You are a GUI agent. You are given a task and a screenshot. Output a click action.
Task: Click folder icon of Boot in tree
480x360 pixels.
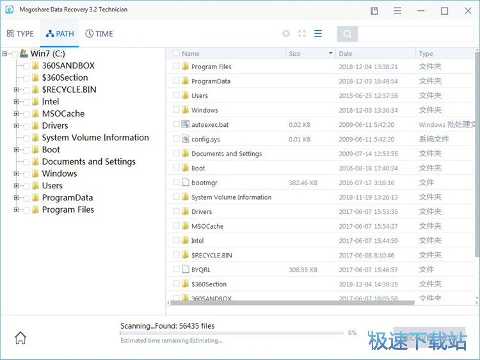(35, 149)
